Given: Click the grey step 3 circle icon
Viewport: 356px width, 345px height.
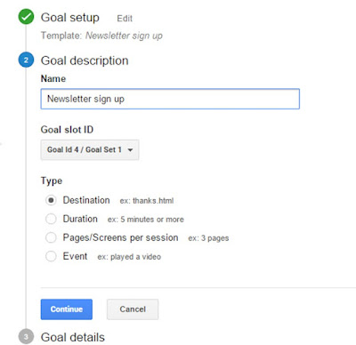Looking at the screenshot, I should click(26, 337).
